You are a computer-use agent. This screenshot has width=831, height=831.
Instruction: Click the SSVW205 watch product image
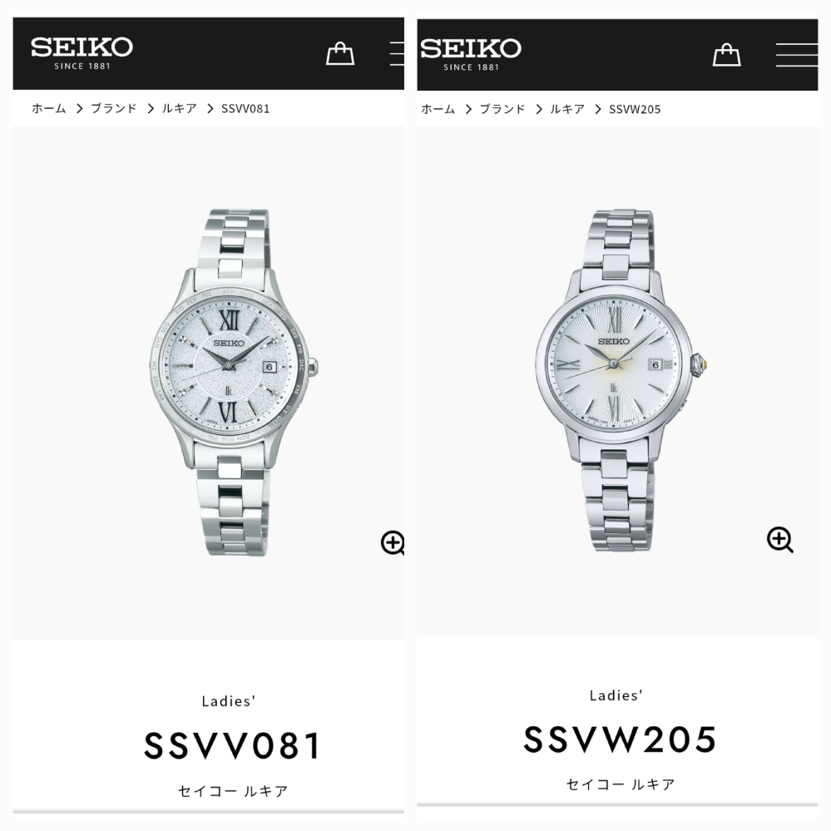621,380
